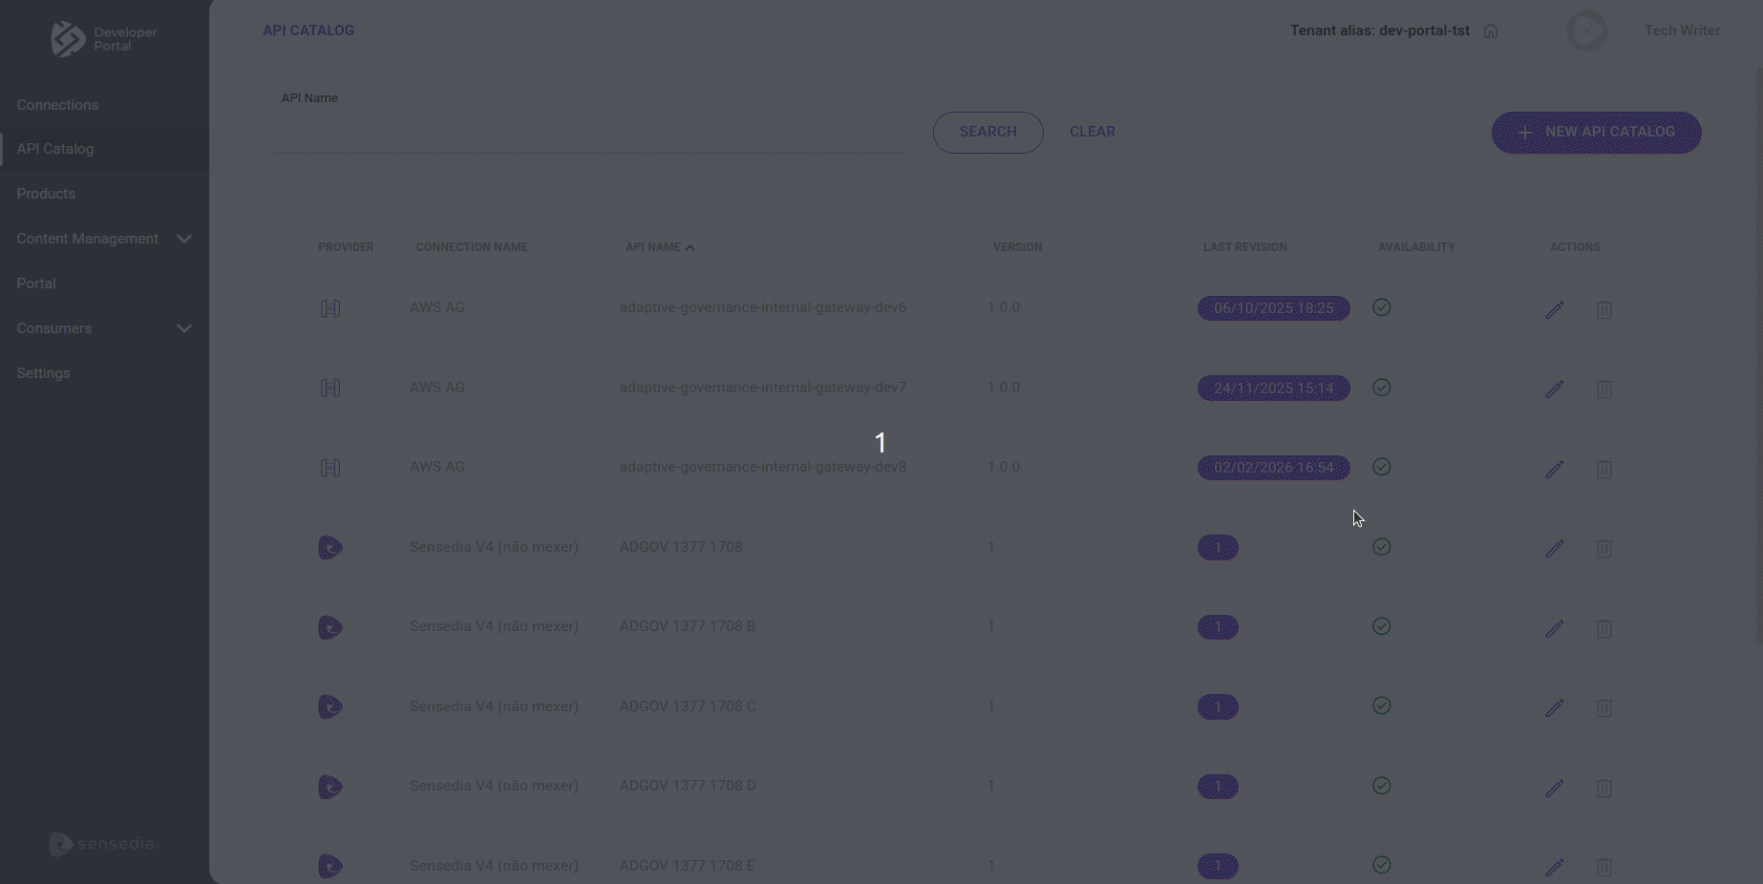
Task: Open the Products section
Action: [x=46, y=194]
